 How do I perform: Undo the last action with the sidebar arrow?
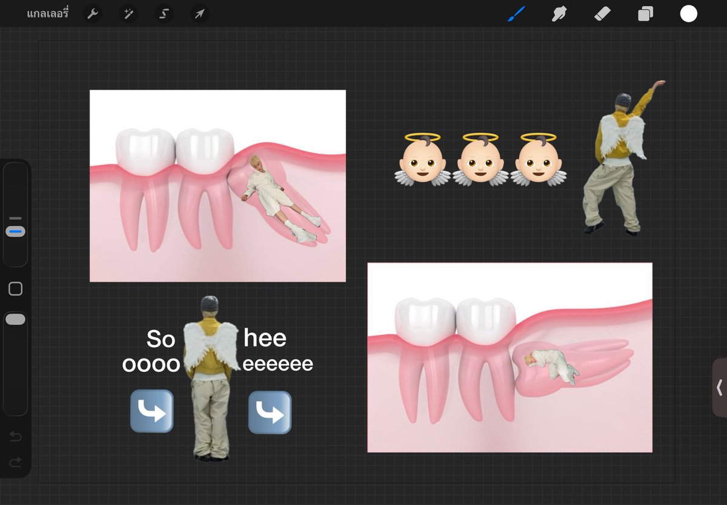click(16, 437)
